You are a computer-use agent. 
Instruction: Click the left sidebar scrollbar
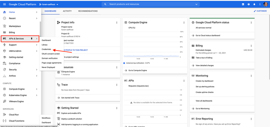pyautogui.click(x=40, y=28)
